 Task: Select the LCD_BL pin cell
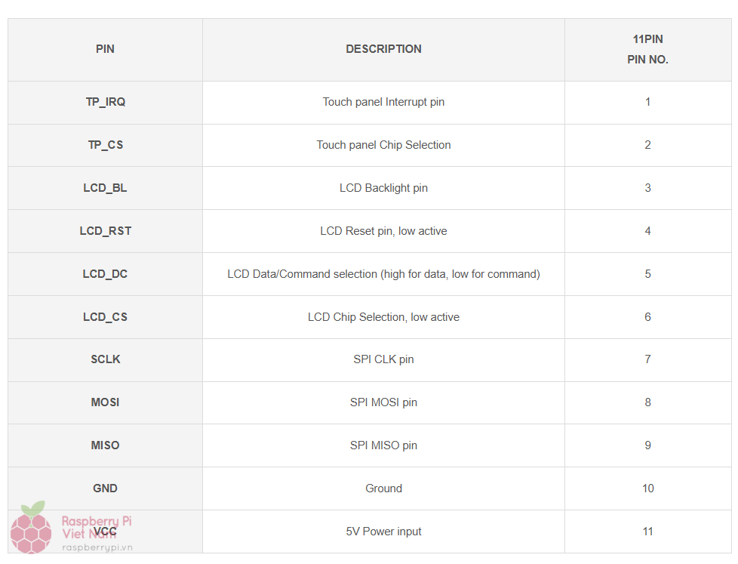[x=106, y=188]
